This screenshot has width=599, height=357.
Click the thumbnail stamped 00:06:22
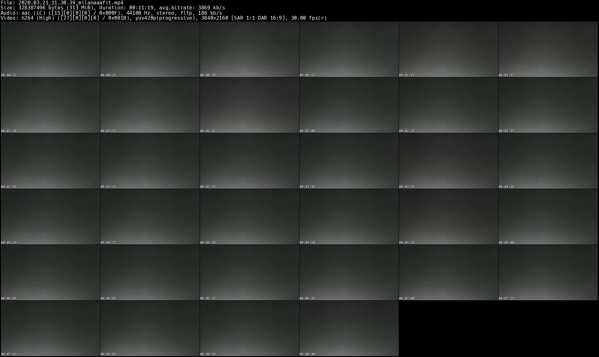(250, 273)
